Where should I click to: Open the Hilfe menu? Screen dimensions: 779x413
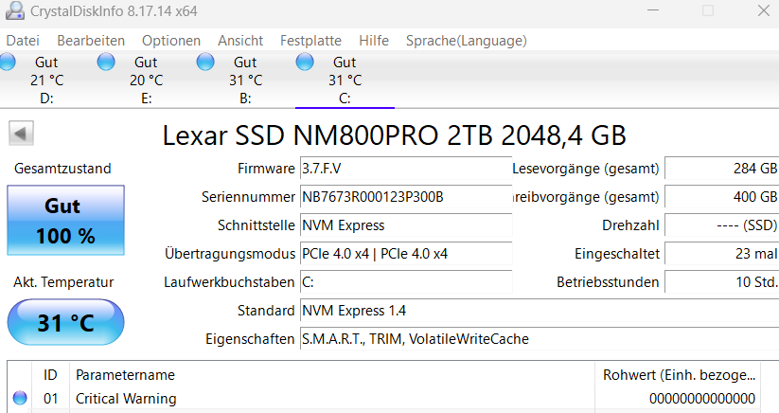[x=374, y=40]
